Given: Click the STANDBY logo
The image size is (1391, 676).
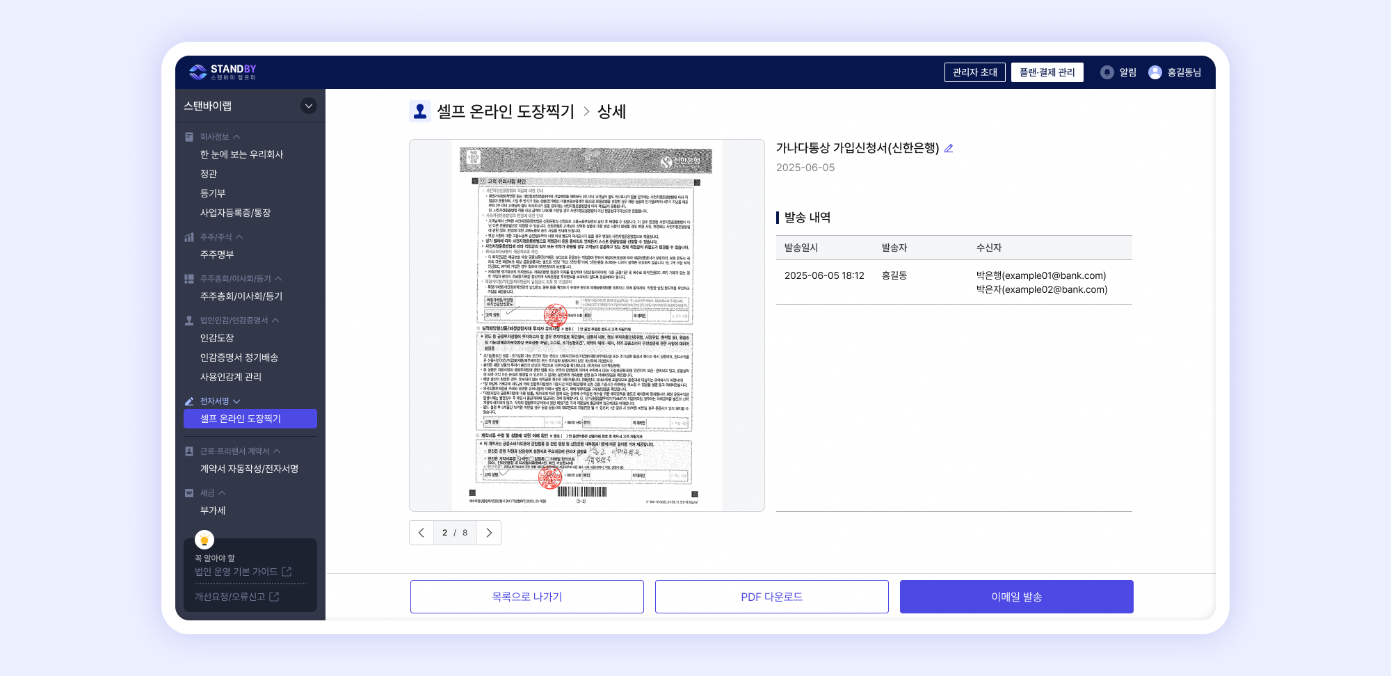Looking at the screenshot, I should [x=223, y=72].
